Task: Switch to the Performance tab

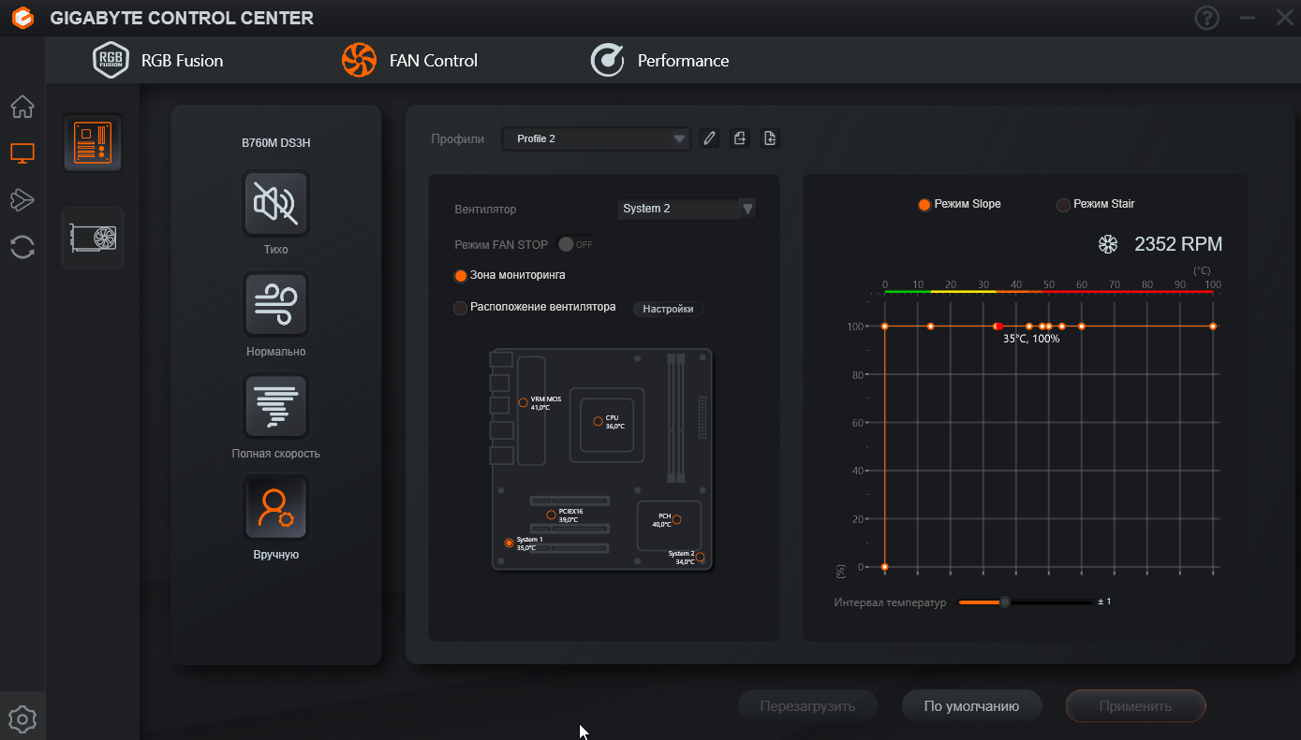Action: click(x=660, y=61)
